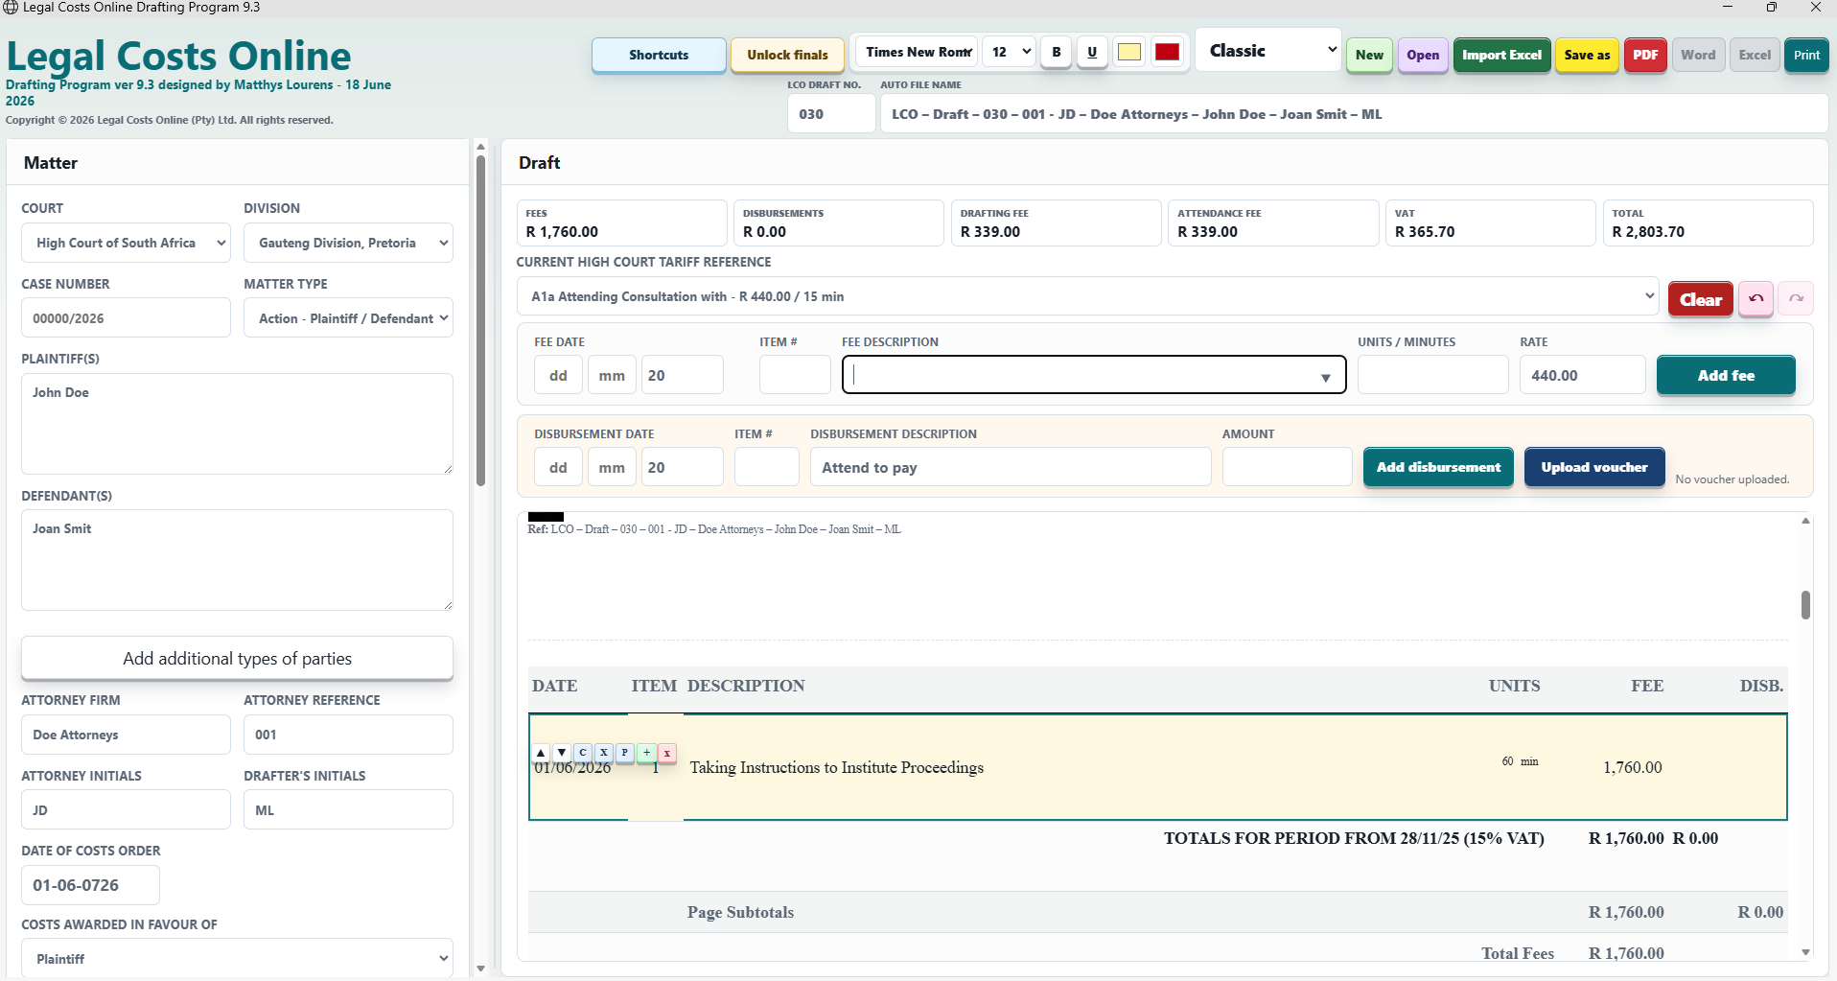Image resolution: width=1837 pixels, height=981 pixels.
Task: Click the green plus icon on the fee row
Action: [x=646, y=753]
